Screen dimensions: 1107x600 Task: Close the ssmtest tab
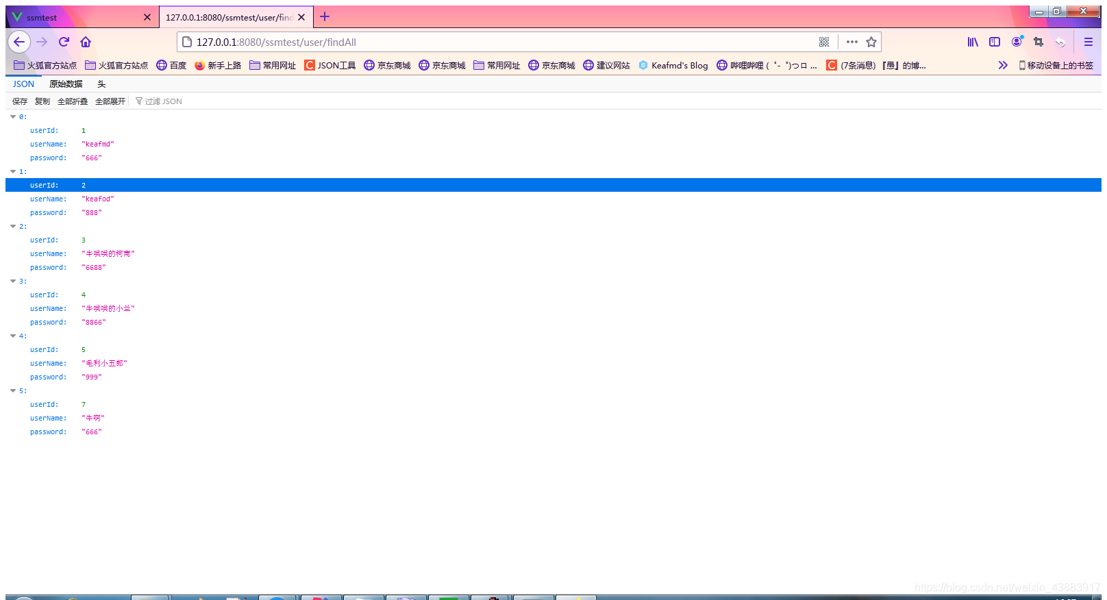[x=147, y=17]
